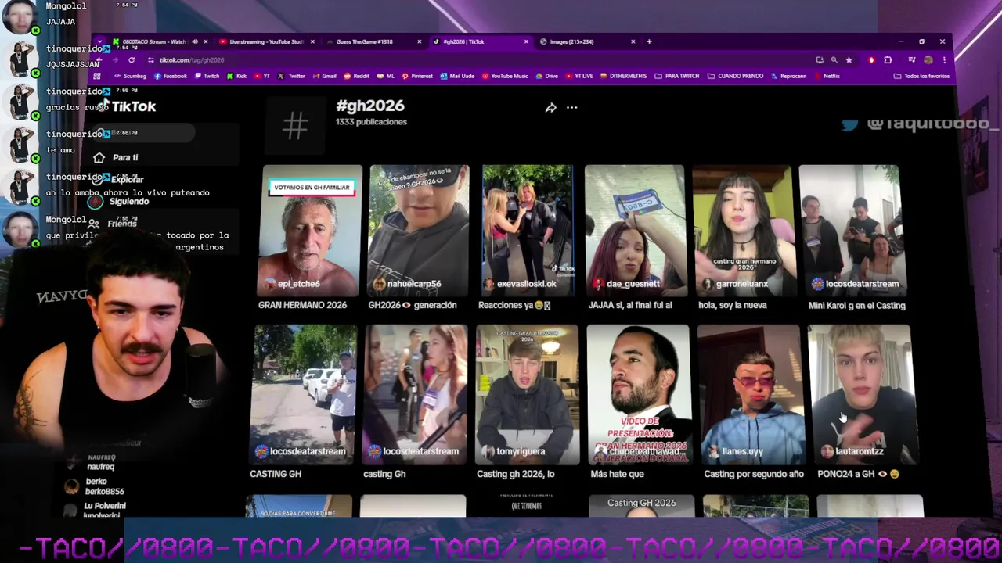Open the tomyriguera Casting gh 2026 video
The width and height of the screenshot is (1002, 563).
(528, 395)
